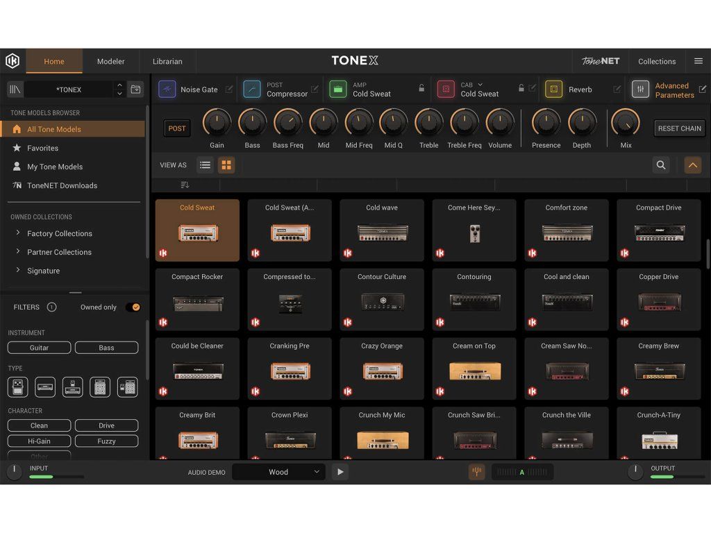Click the Noise Gate module icon

(167, 89)
